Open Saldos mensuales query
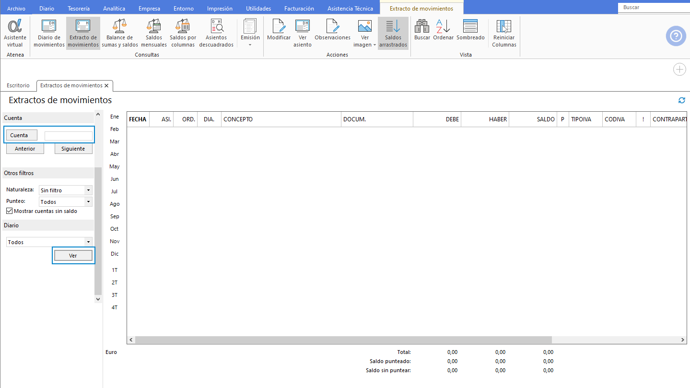 (154, 33)
